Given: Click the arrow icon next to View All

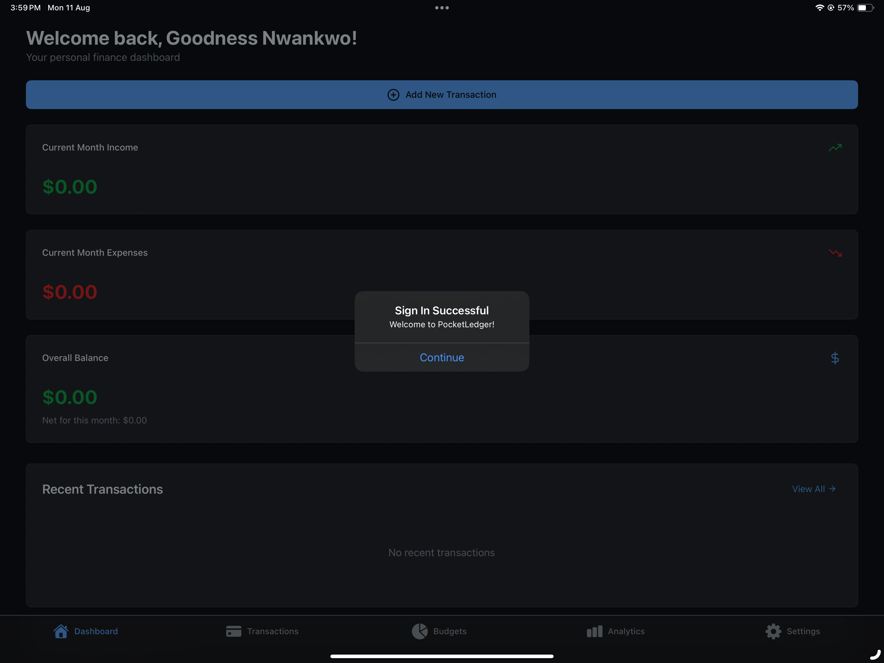Looking at the screenshot, I should 832,489.
